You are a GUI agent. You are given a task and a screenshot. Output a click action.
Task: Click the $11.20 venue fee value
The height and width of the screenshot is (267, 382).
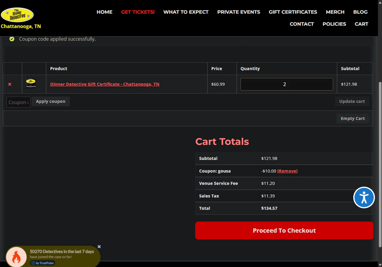(268, 183)
